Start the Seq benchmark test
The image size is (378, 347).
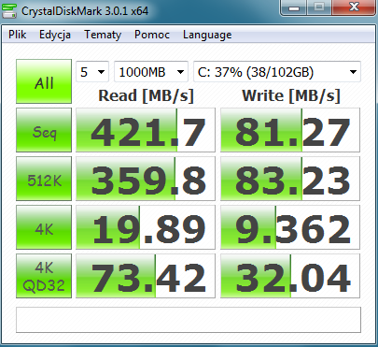point(44,130)
